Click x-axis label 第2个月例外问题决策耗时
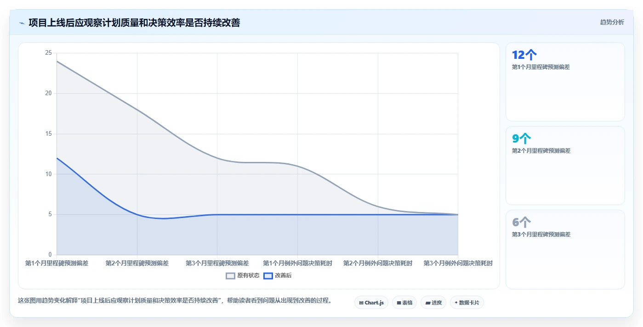 pos(378,263)
